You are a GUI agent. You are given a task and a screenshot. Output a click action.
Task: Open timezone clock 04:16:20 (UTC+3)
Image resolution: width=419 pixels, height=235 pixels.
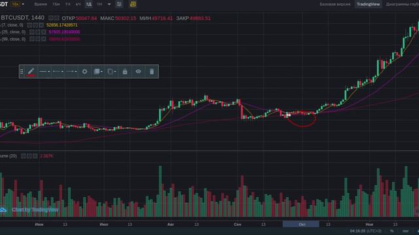[365, 231]
